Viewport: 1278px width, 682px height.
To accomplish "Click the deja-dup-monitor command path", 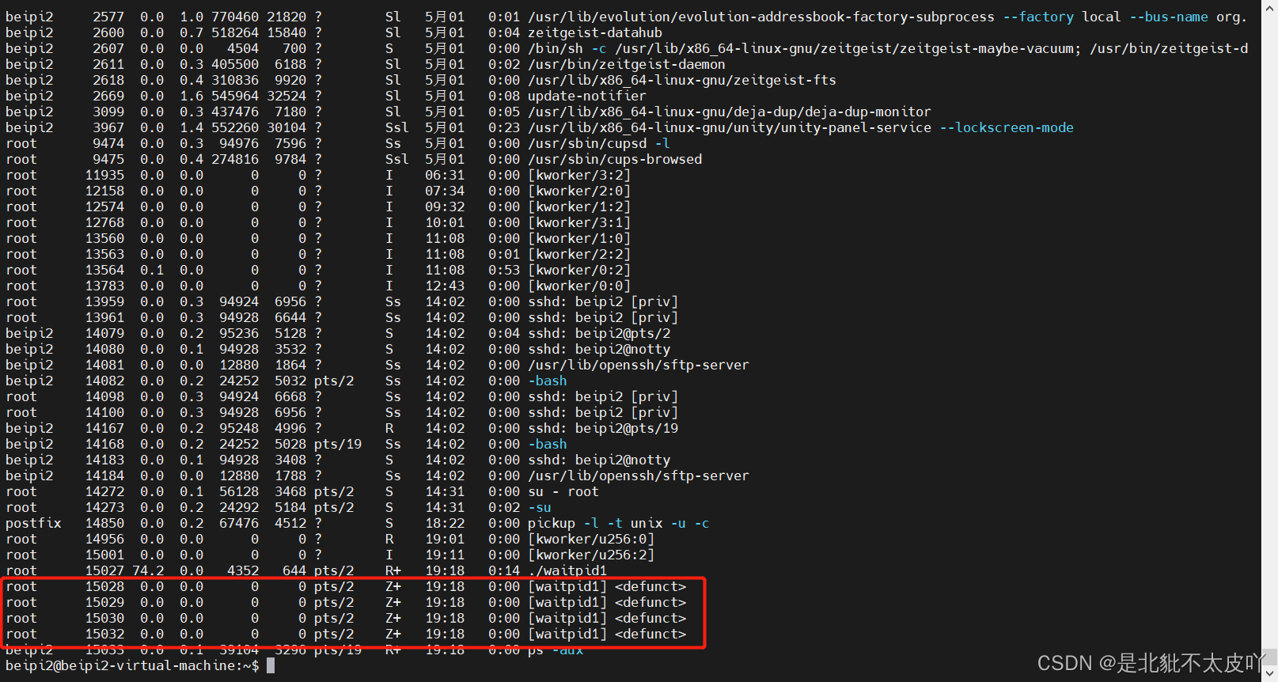I will pos(730,112).
